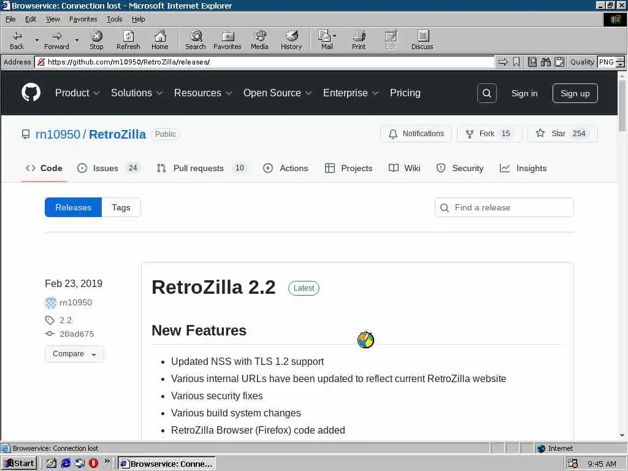628x471 pixels.
Task: Expand the Product navigation menu
Action: pos(77,93)
